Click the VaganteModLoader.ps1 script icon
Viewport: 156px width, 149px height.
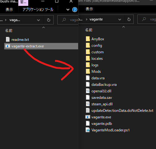88,130
